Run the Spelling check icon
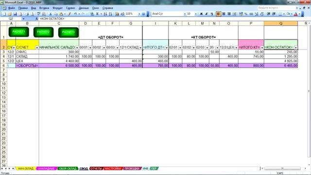Viewport: 311px width, 175px height. [x=39, y=14]
